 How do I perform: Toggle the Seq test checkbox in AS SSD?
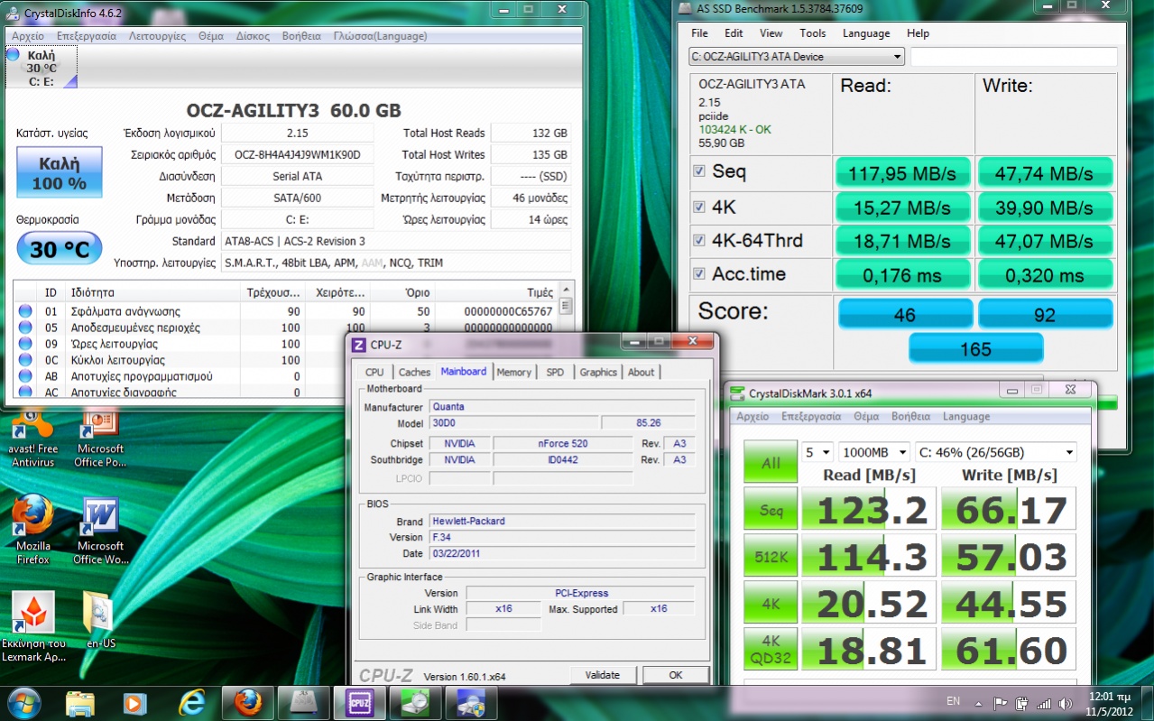point(699,171)
